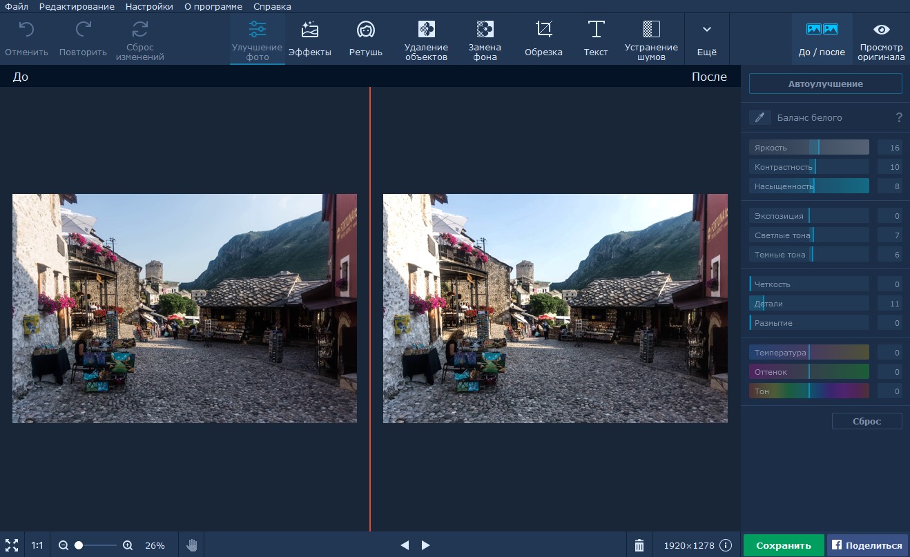
Task: Expand the Ещё tools dropdown
Action: click(x=706, y=39)
